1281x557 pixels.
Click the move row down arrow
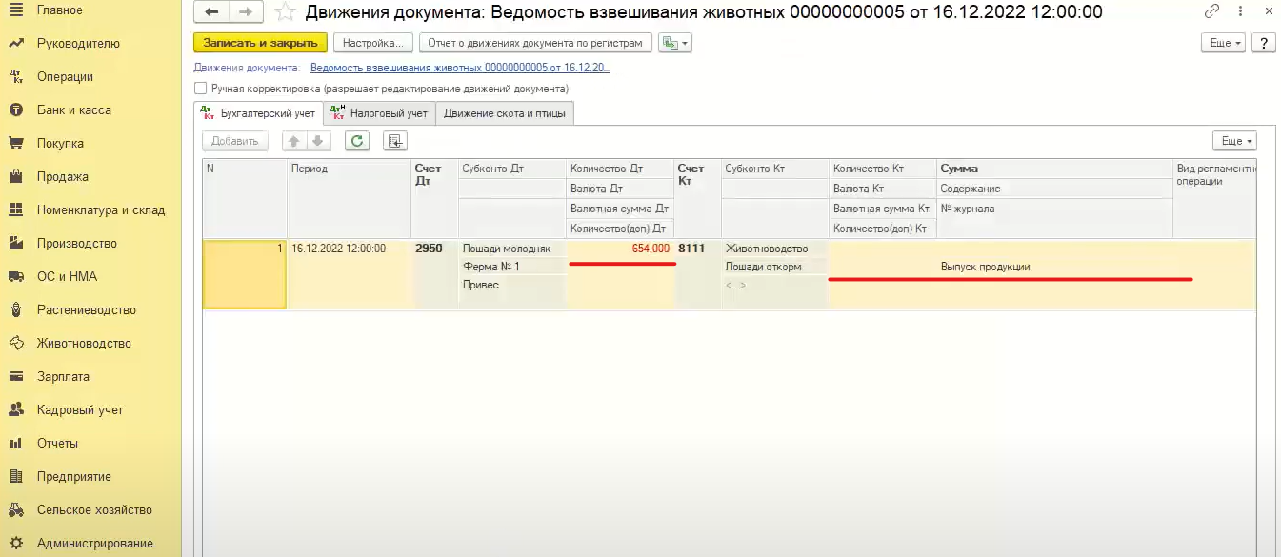tap(317, 141)
